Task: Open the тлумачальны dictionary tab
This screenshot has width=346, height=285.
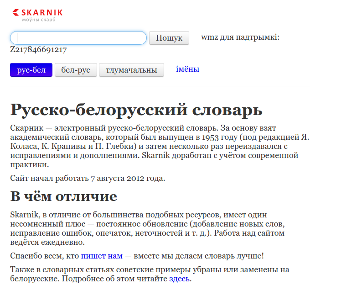Action: (x=131, y=70)
